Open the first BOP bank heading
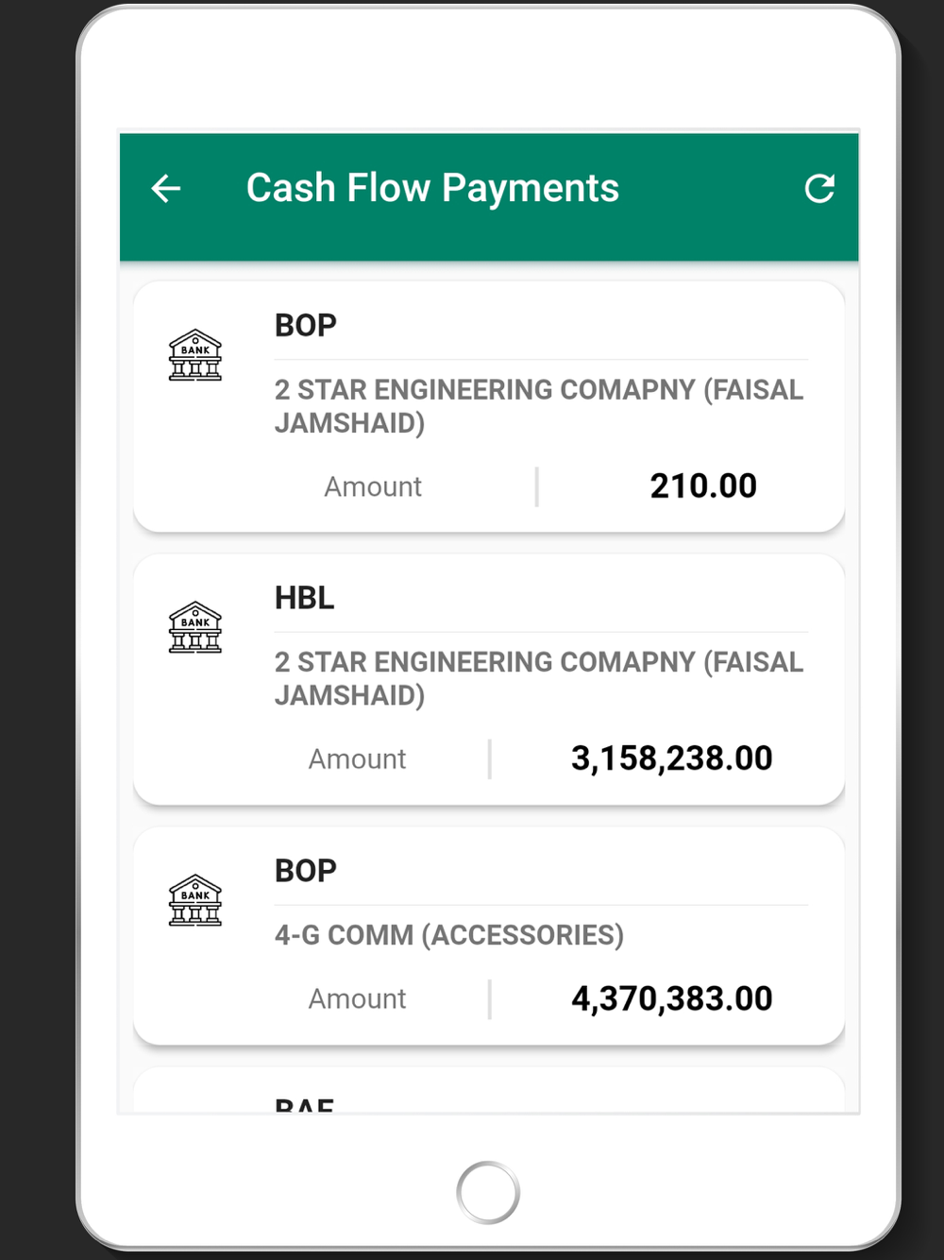944x1260 pixels. (306, 325)
